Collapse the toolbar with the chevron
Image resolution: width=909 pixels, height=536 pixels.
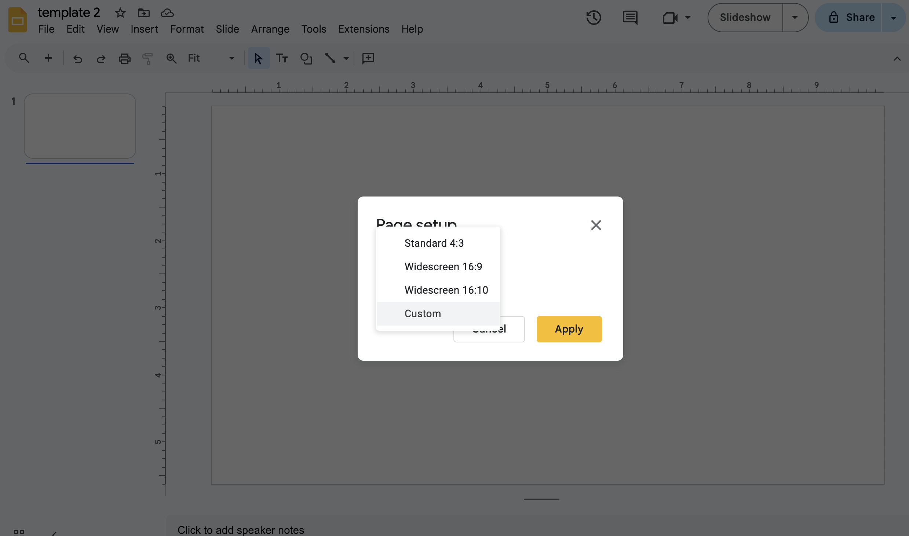coord(897,59)
